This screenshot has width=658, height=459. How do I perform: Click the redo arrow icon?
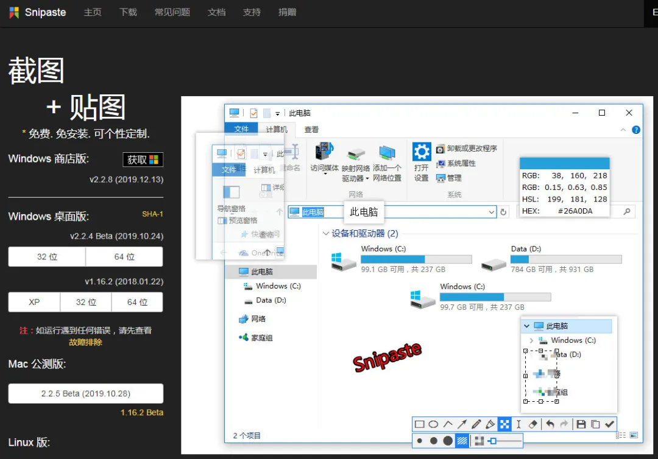[x=564, y=424]
